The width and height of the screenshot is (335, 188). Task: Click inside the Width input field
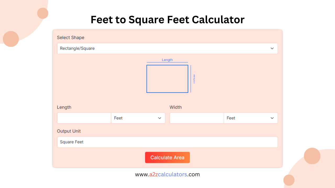click(197, 118)
